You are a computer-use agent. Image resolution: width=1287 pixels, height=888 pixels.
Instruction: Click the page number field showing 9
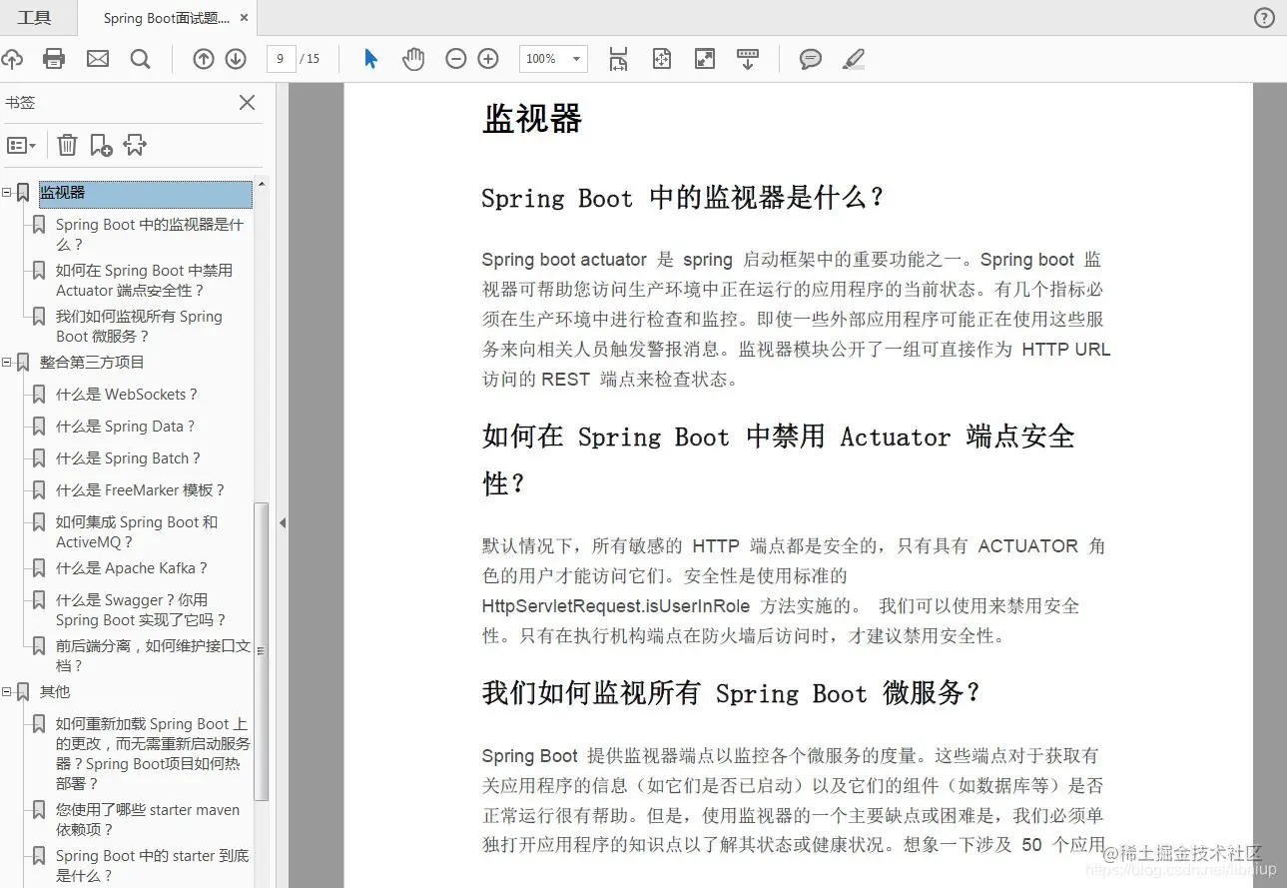pyautogui.click(x=281, y=59)
